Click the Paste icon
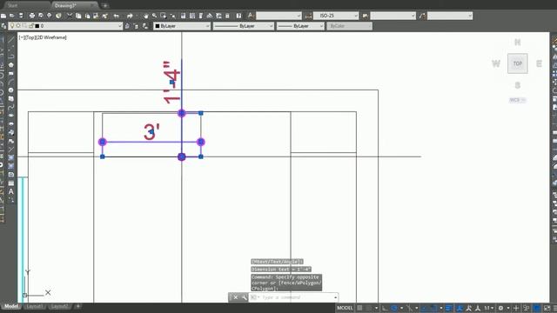This screenshot has height=313, width=557. tap(87, 16)
